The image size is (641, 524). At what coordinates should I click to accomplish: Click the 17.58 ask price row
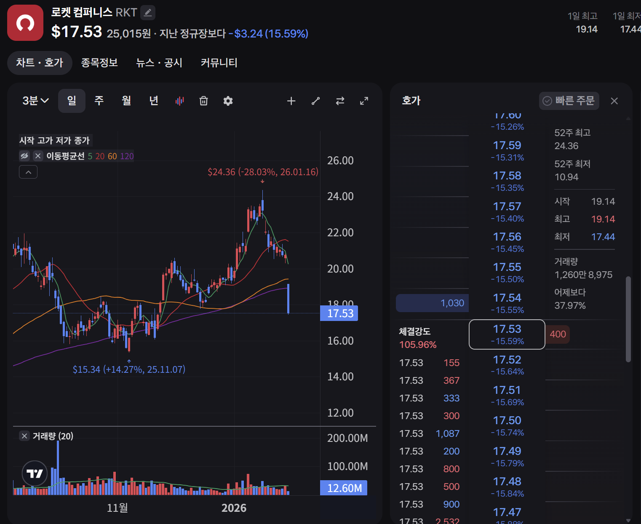pyautogui.click(x=507, y=181)
